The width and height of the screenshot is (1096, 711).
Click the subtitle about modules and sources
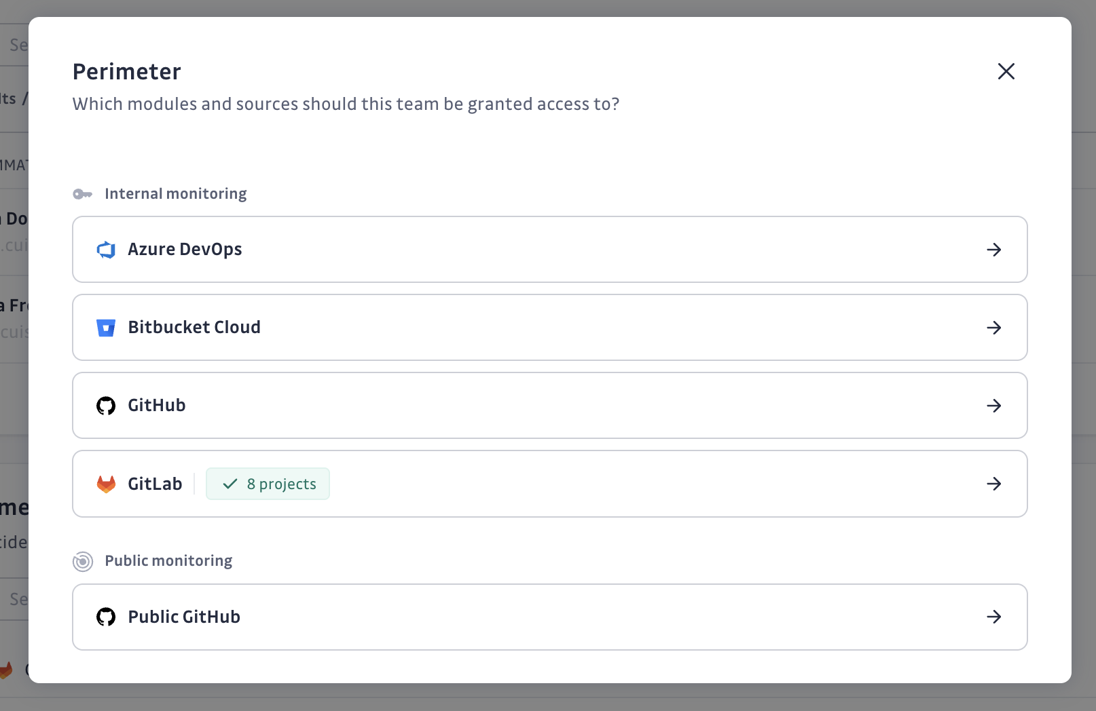(346, 104)
